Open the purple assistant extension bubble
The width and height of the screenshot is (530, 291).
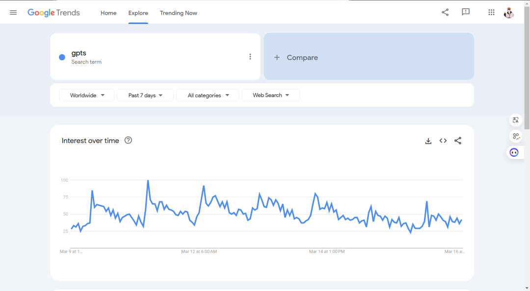click(x=514, y=152)
